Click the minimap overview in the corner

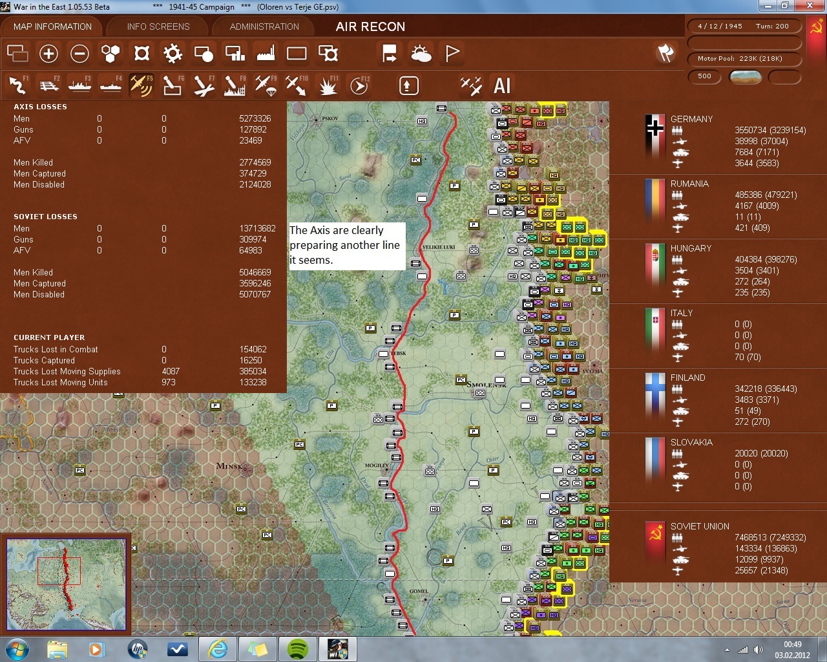[66, 584]
